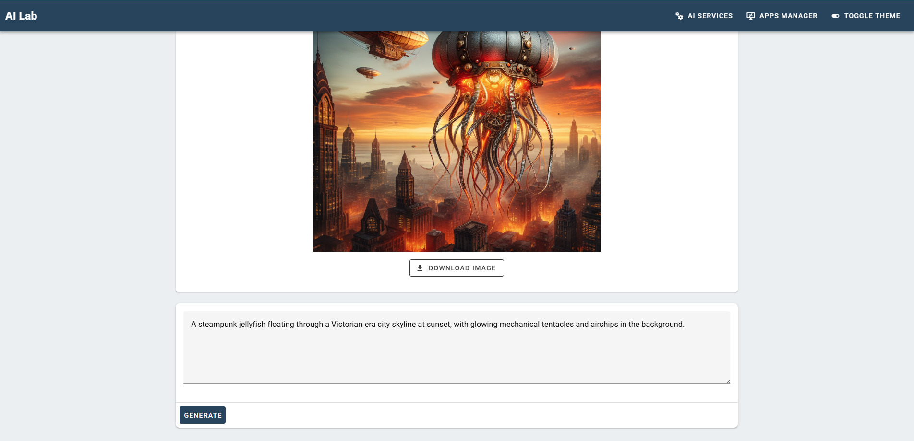This screenshot has height=441, width=914.
Task: Focus the prompt text area
Action: pyautogui.click(x=456, y=355)
